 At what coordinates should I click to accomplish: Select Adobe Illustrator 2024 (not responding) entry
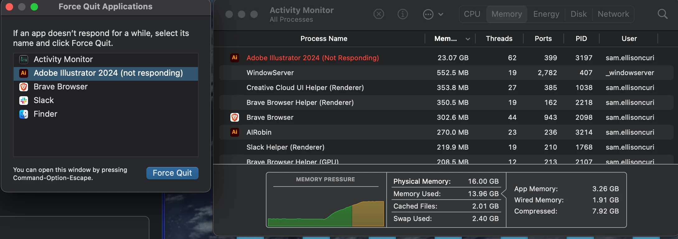(x=106, y=73)
